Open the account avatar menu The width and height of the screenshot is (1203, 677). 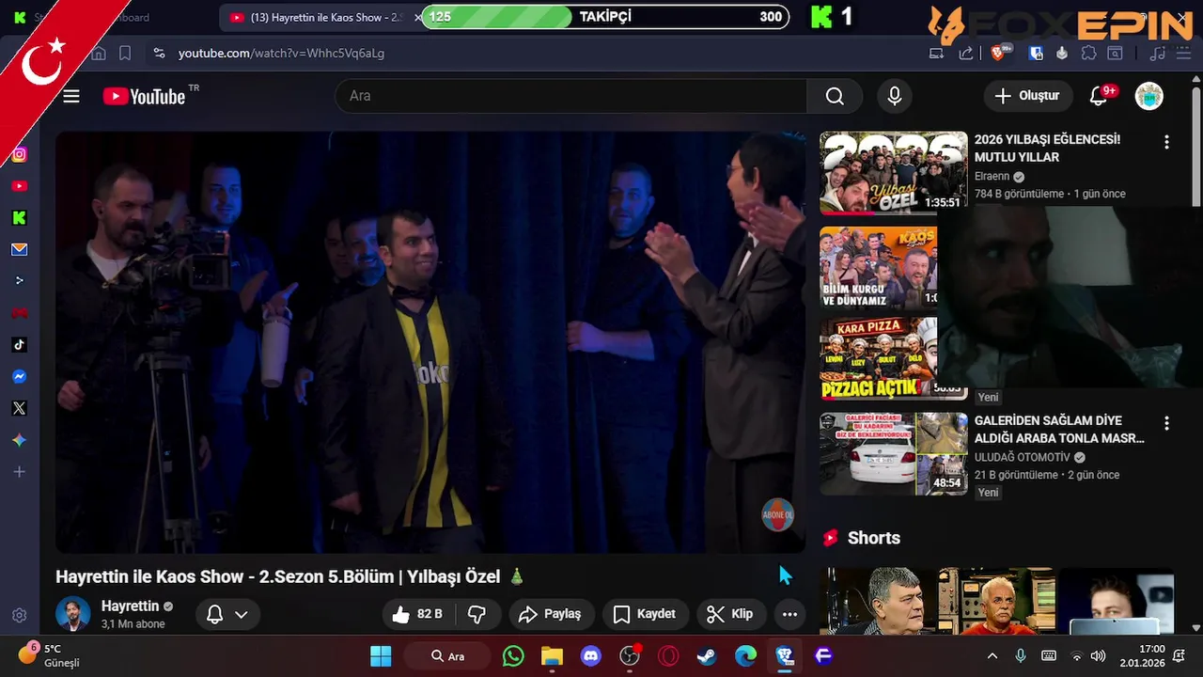pos(1148,96)
